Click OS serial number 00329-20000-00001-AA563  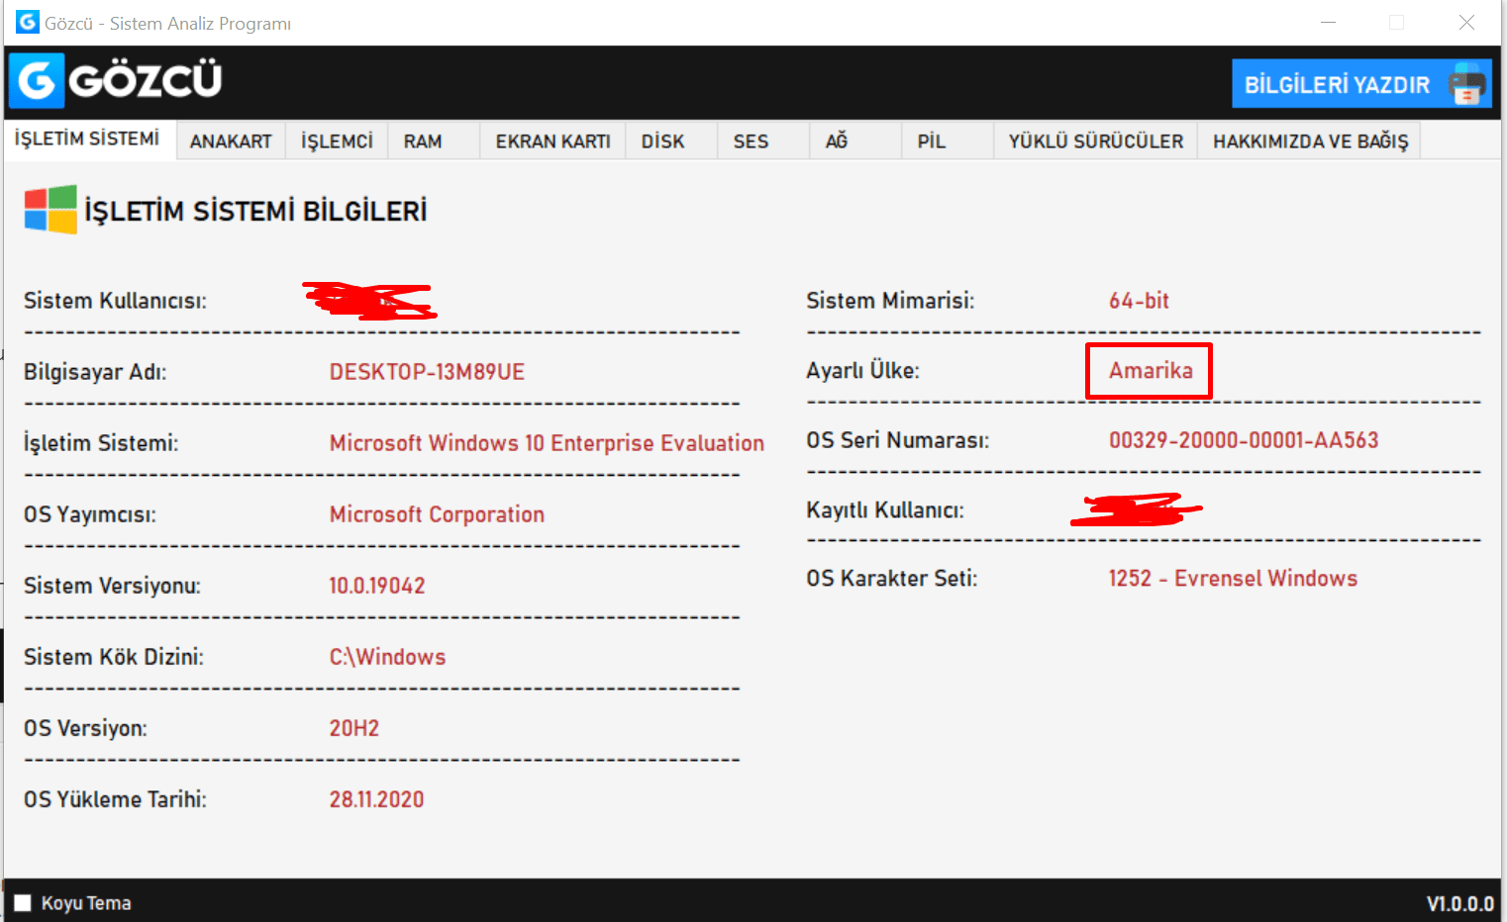pos(1244,440)
